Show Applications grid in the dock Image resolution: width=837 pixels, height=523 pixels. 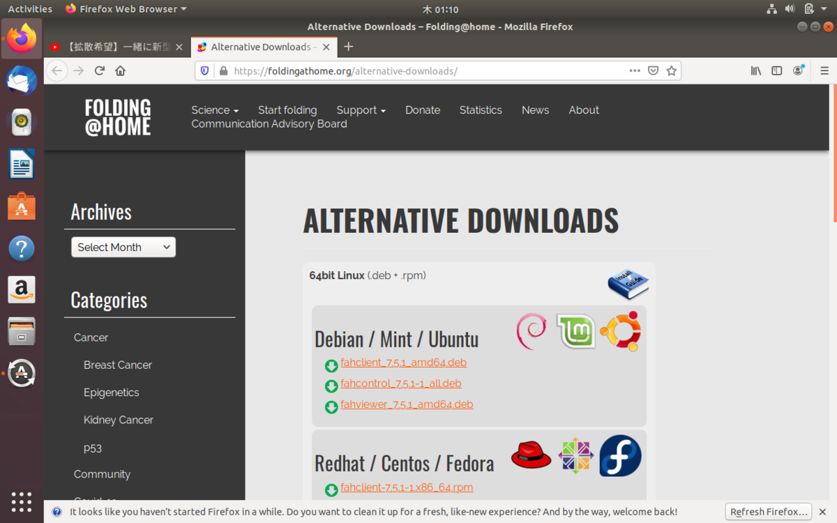(22, 502)
